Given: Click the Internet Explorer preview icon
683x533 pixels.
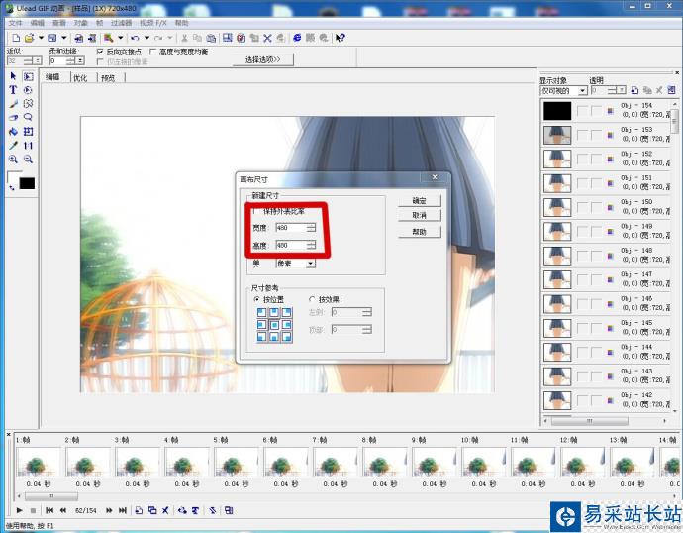Looking at the screenshot, I should 297,38.
